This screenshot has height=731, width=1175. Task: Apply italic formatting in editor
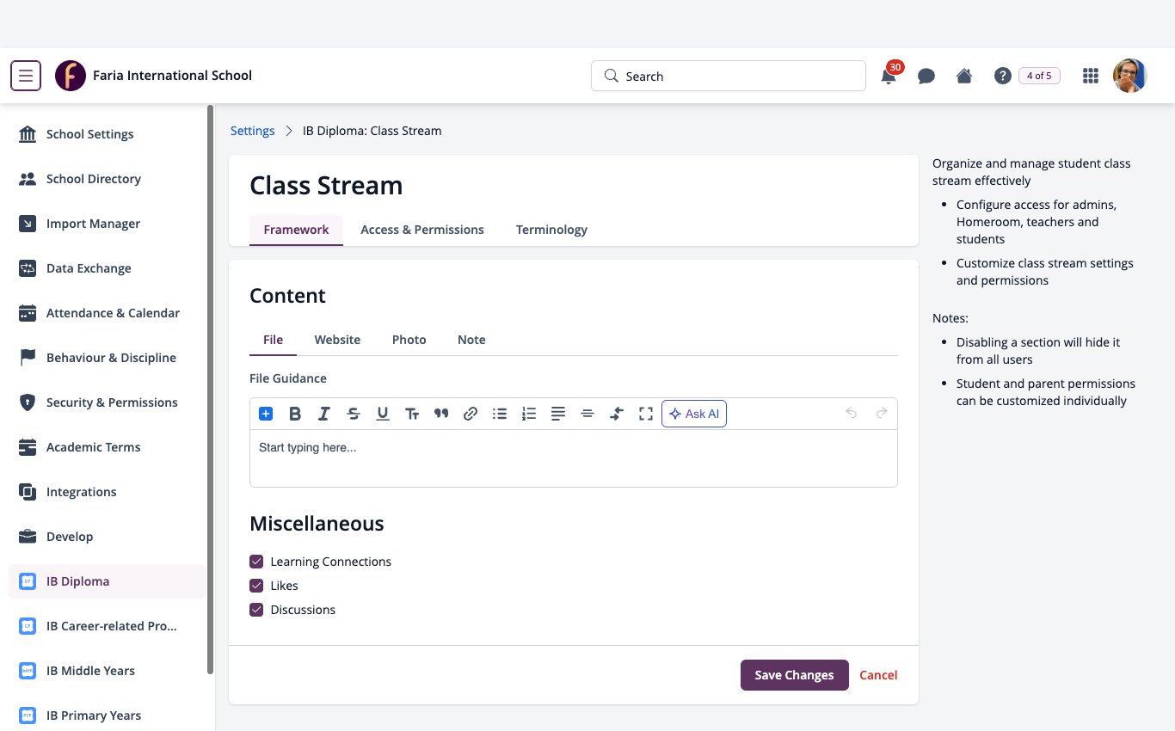324,414
